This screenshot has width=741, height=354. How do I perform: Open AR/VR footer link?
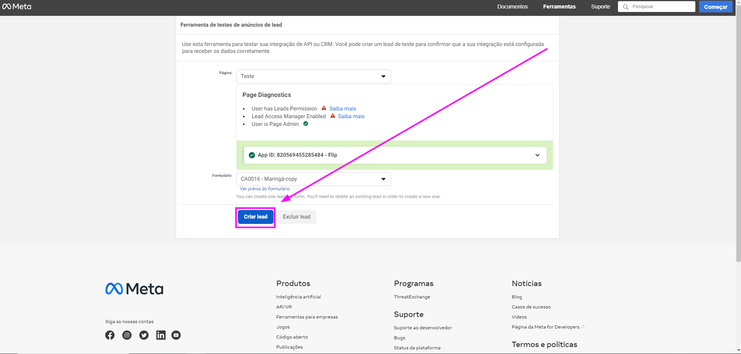pos(284,307)
